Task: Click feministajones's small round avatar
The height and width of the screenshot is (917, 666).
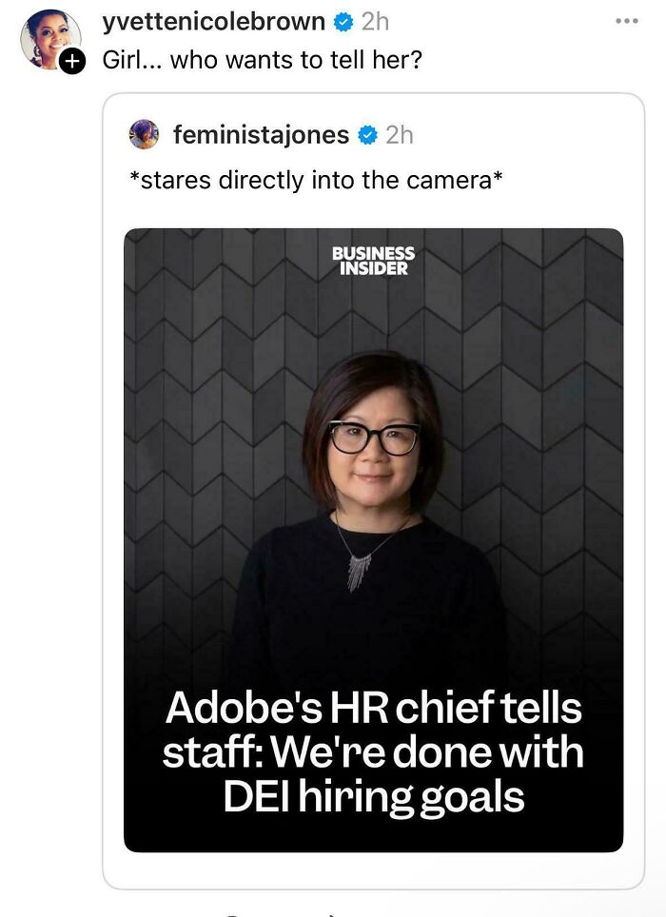Action: (x=145, y=136)
